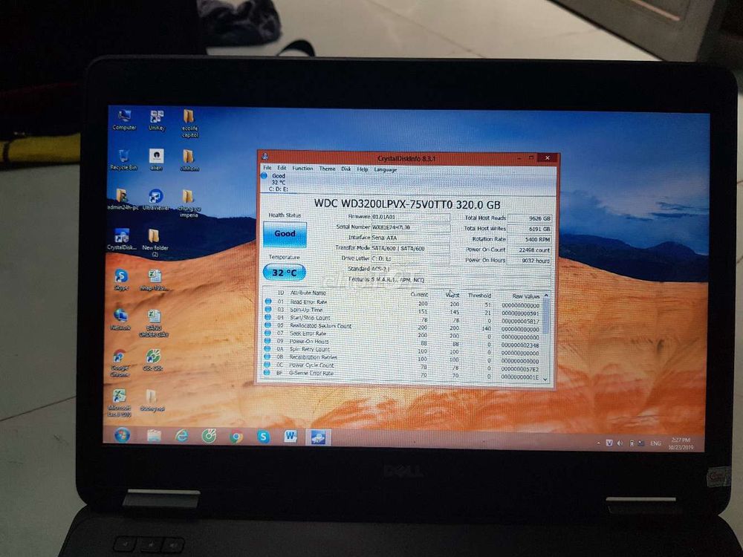Select the G-Sense Error Rate row

tap(403, 374)
